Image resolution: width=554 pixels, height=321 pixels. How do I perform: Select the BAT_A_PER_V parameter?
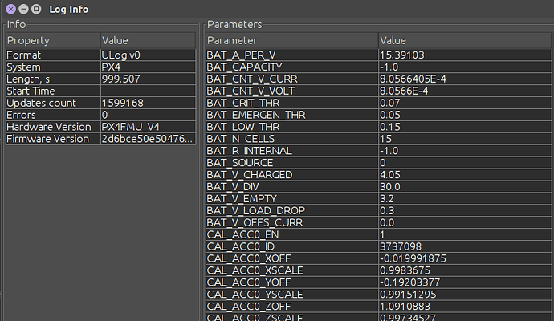point(291,55)
